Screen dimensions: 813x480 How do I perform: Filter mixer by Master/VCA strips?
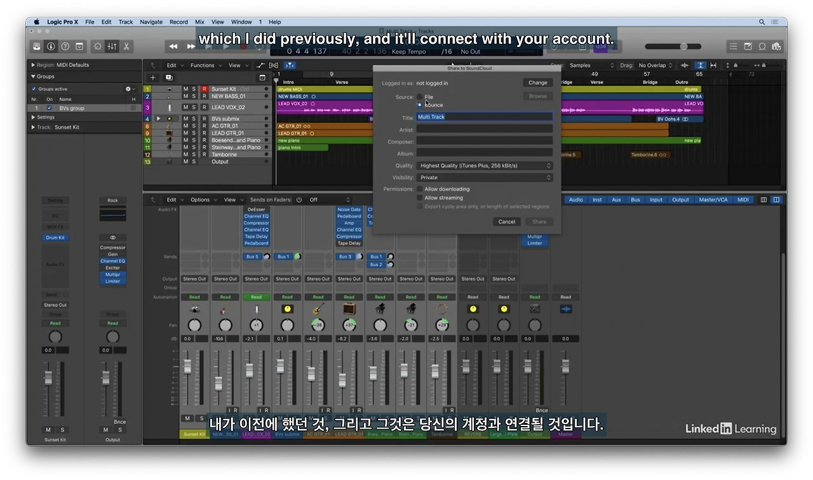click(x=713, y=200)
